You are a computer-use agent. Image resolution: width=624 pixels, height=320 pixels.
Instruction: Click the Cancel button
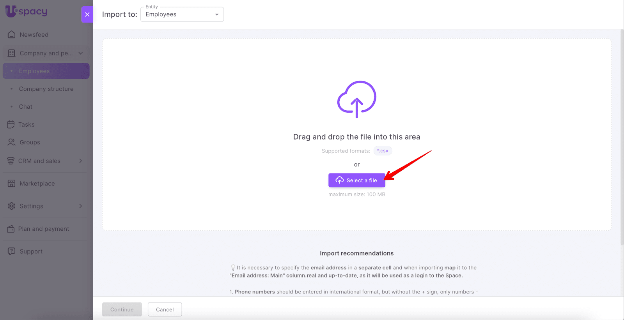[165, 309]
